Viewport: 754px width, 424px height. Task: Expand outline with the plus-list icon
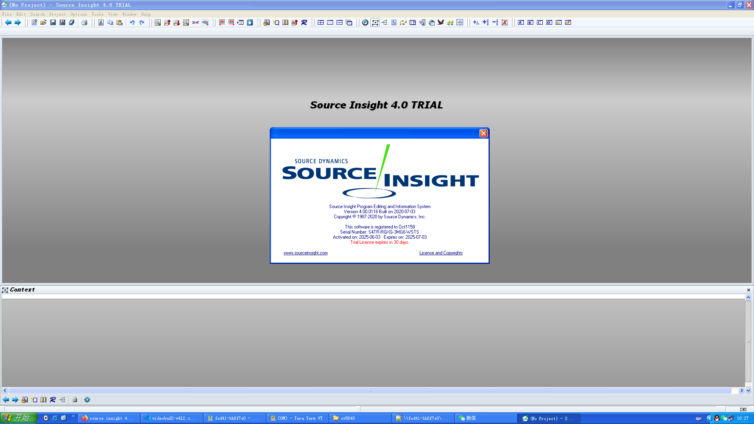pyautogui.click(x=486, y=22)
